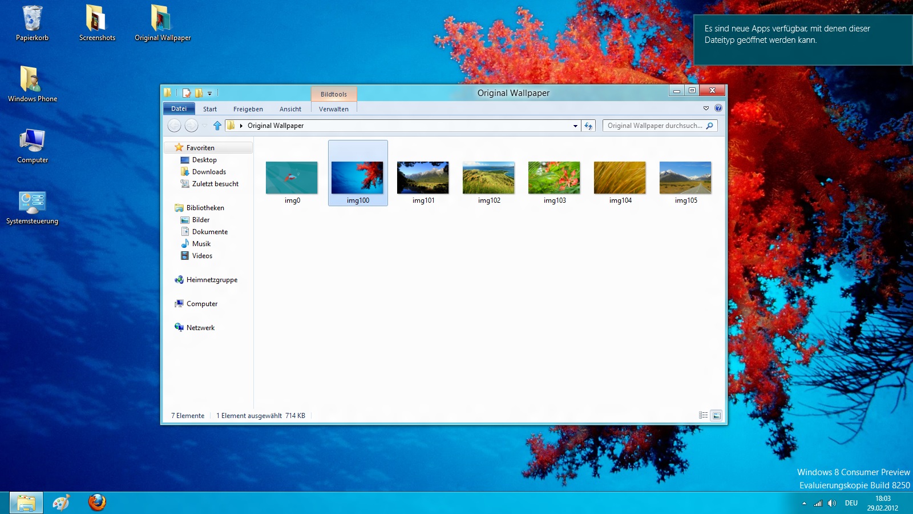The width and height of the screenshot is (913, 514).
Task: Open Desktop under Favoriten
Action: coord(204,160)
